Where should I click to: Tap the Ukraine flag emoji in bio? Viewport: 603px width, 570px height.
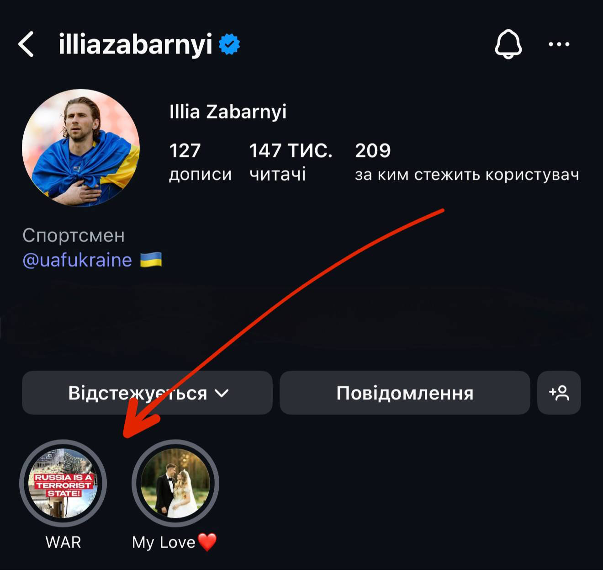pyautogui.click(x=151, y=260)
